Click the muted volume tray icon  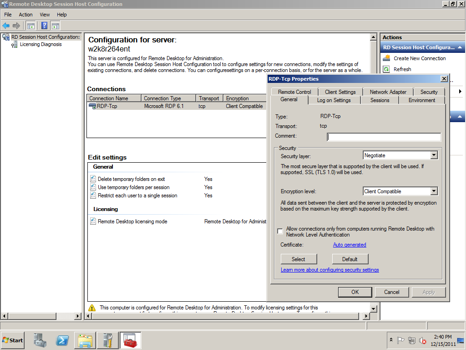click(x=423, y=340)
